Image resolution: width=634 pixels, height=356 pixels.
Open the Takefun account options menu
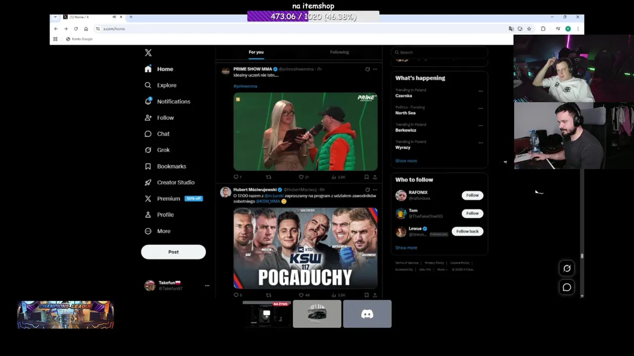click(207, 285)
